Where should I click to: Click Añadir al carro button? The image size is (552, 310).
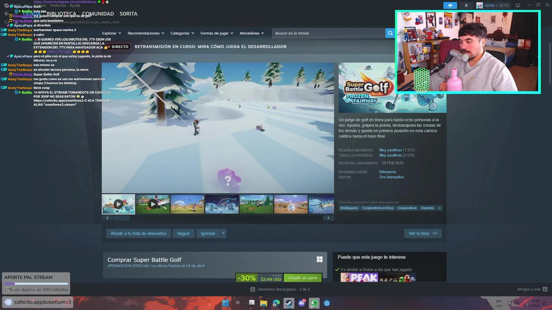pyautogui.click(x=303, y=278)
